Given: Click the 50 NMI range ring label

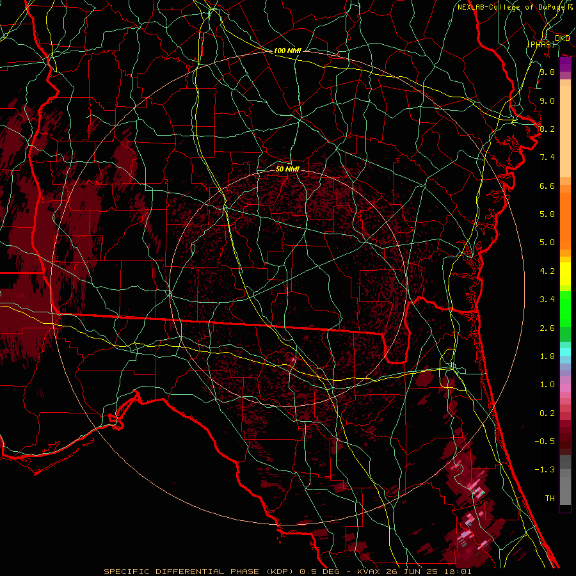Looking at the screenshot, I should [287, 169].
